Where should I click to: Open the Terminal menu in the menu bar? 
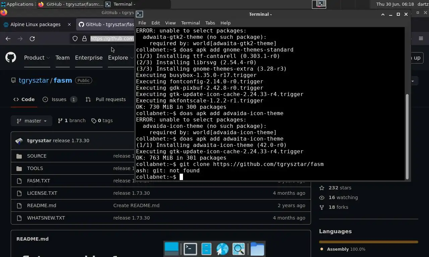(x=190, y=23)
